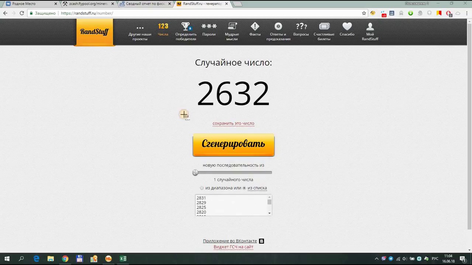Click inside the number list textarea
472x265 pixels.
[x=232, y=205]
